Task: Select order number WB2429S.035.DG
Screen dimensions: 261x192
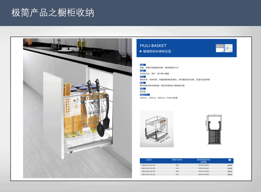Action: [x=148, y=168]
